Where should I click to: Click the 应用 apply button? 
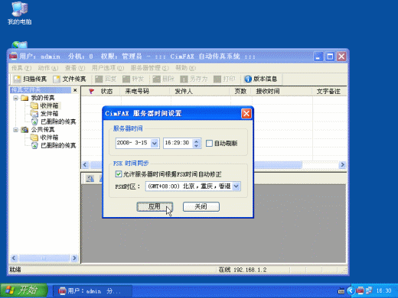tap(155, 206)
